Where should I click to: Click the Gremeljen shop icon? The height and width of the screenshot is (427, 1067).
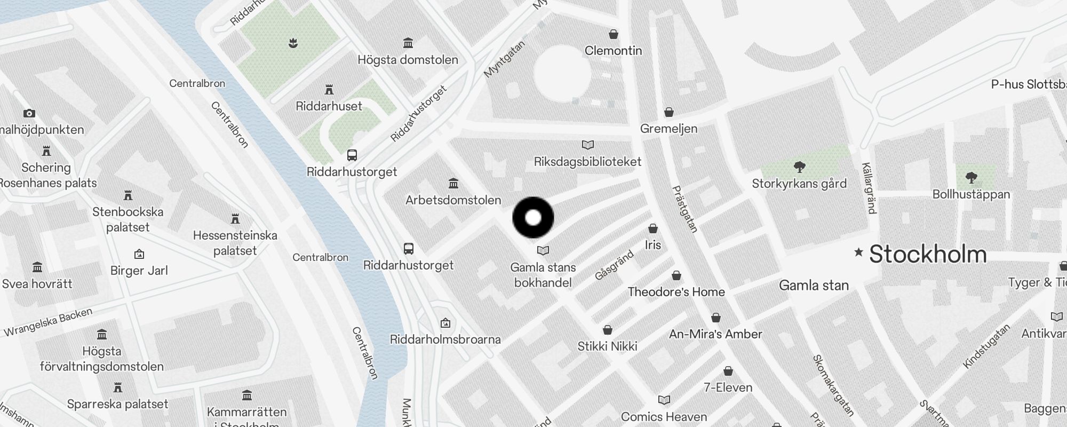click(x=669, y=112)
